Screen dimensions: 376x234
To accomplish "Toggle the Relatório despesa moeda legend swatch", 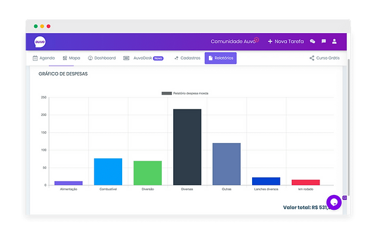I will (167, 93).
